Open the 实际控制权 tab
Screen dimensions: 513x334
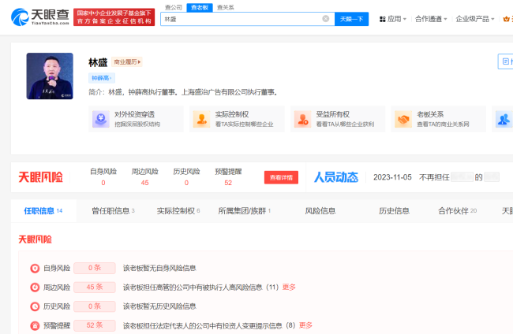(178, 211)
